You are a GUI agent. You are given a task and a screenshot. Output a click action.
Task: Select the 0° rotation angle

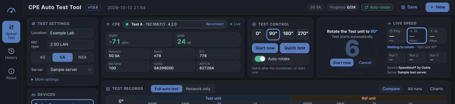tap(258, 35)
